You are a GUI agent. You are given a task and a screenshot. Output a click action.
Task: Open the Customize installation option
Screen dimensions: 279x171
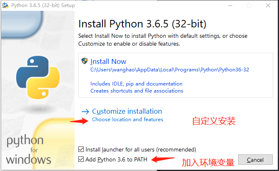[127, 111]
